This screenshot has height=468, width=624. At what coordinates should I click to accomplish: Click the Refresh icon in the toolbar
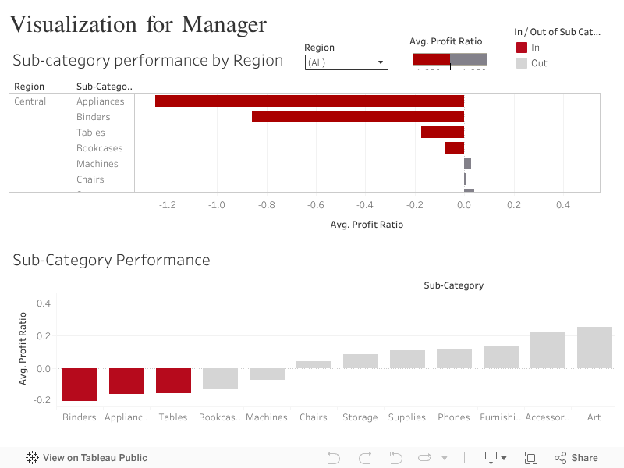click(424, 457)
